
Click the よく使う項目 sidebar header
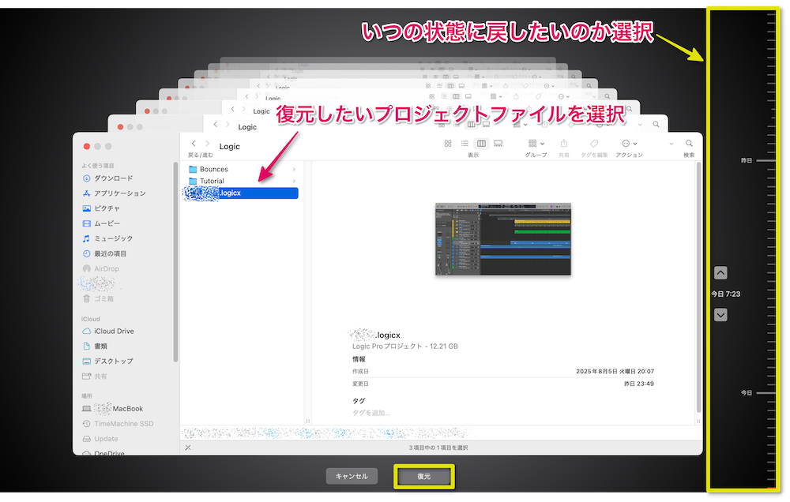(x=98, y=166)
